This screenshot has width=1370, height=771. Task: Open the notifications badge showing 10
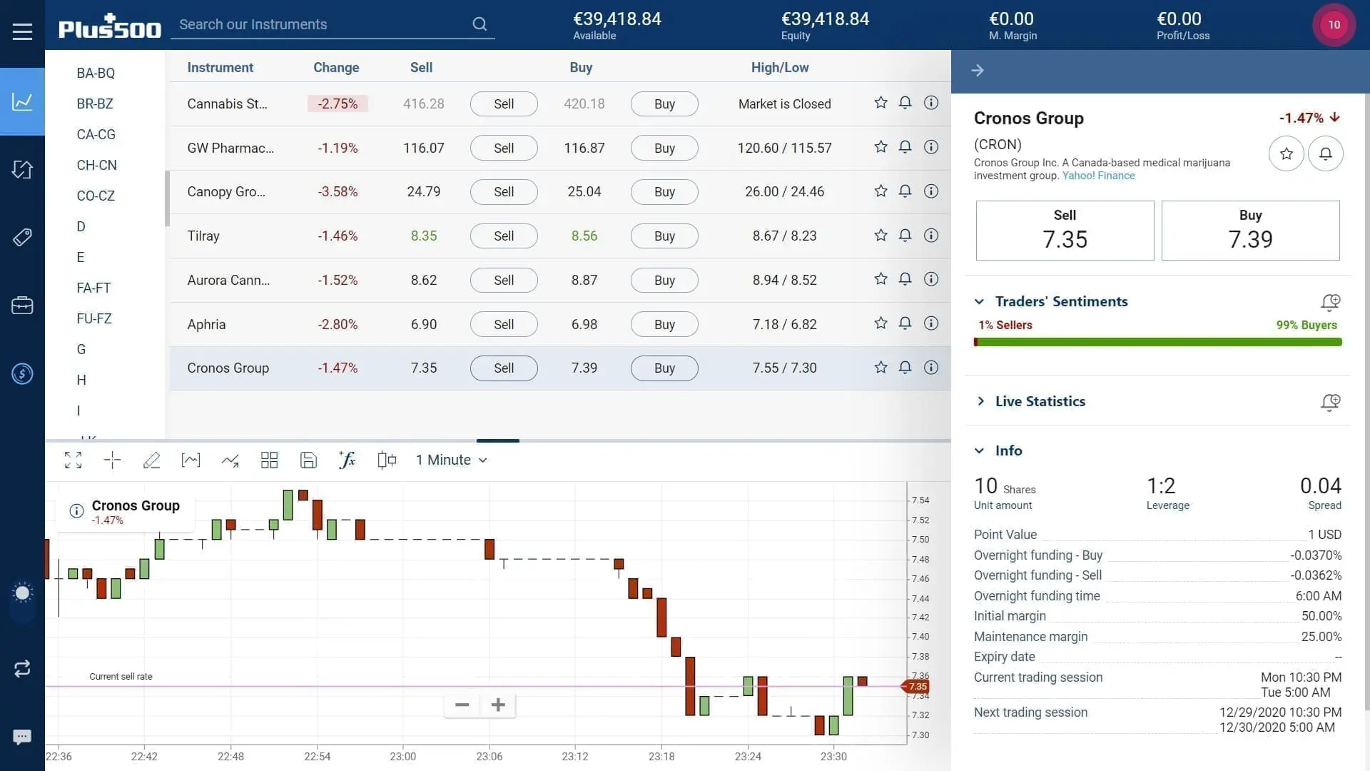click(x=1334, y=24)
